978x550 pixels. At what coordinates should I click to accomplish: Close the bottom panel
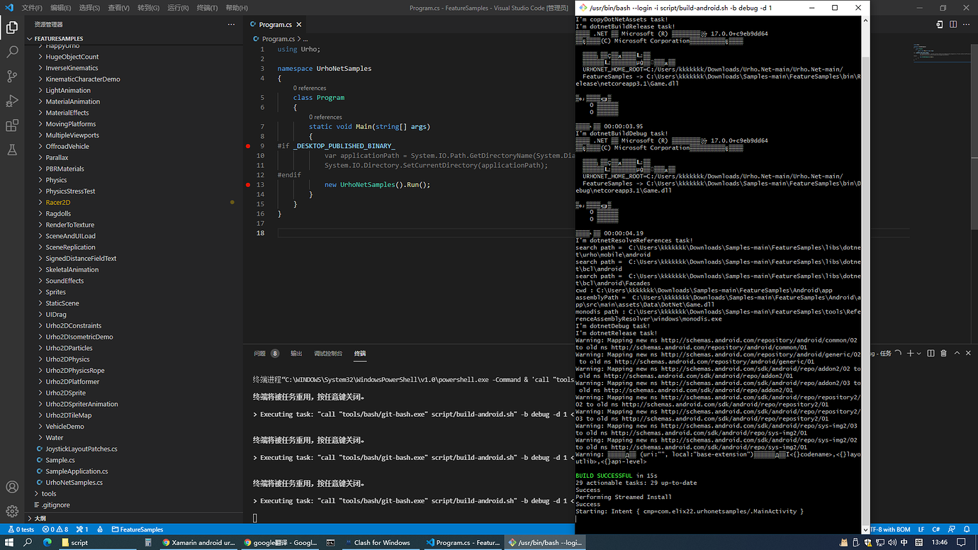click(x=968, y=353)
